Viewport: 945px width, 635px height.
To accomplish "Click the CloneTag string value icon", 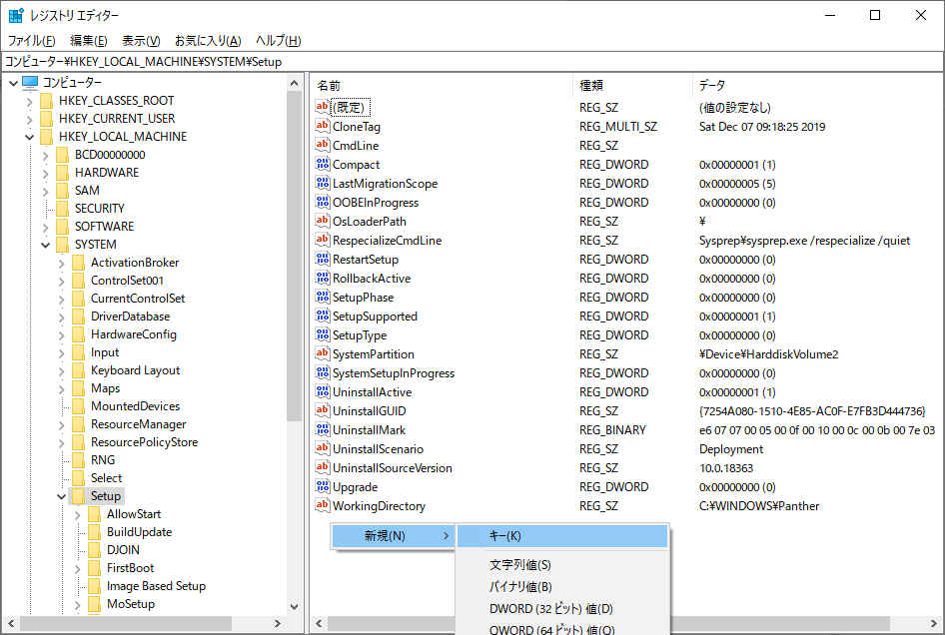I will click(x=323, y=127).
